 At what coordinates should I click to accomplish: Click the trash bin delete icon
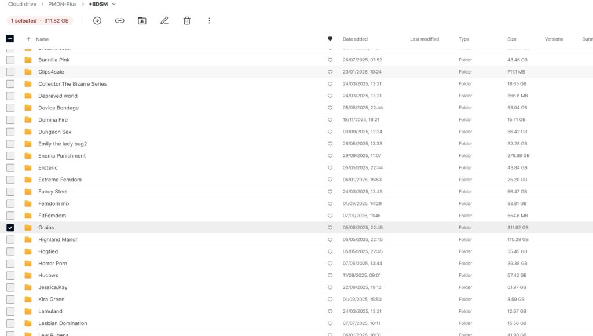187,21
